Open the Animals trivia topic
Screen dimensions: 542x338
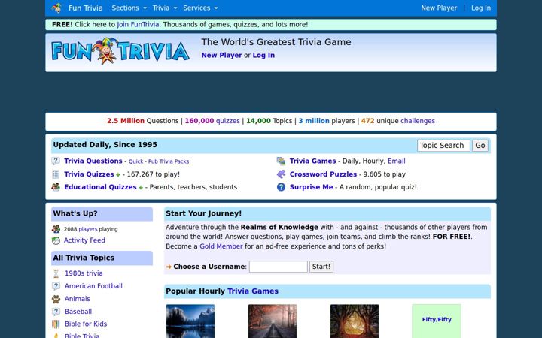tap(78, 299)
